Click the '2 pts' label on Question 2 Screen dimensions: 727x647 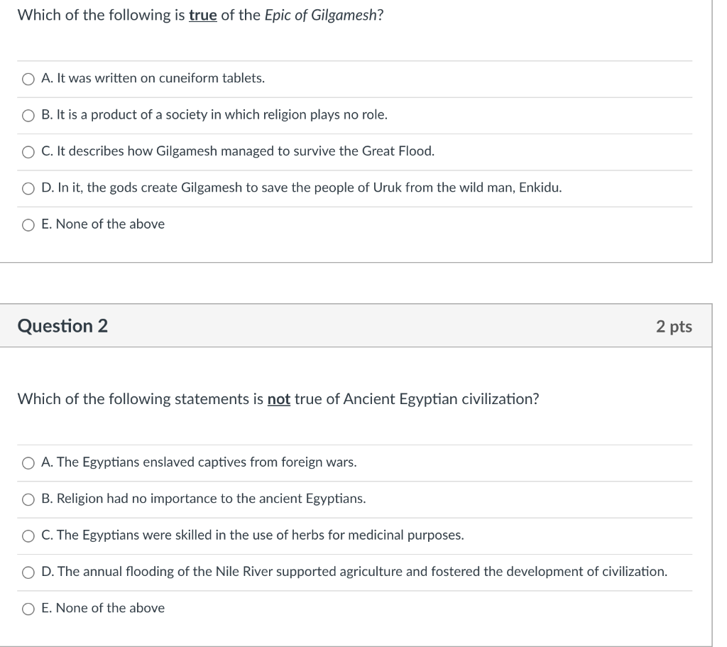674,327
